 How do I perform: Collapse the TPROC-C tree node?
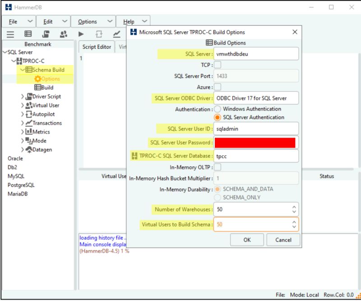(14, 61)
